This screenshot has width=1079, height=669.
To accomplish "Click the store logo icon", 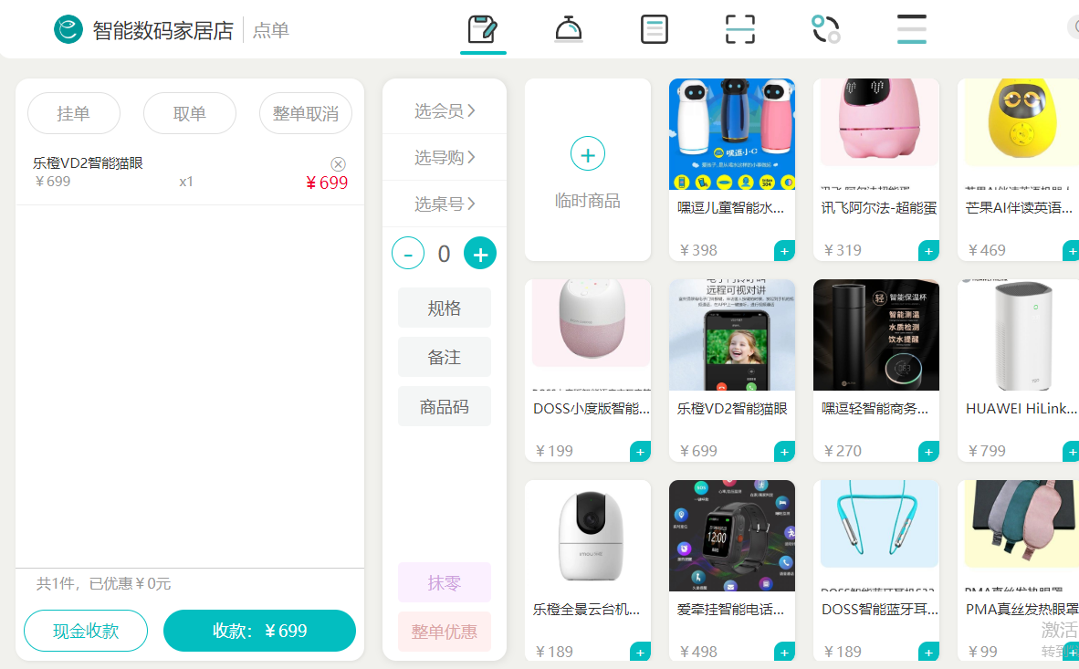I will [68, 29].
